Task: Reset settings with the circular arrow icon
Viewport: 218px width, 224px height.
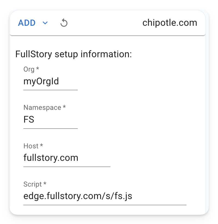Action: pos(64,23)
